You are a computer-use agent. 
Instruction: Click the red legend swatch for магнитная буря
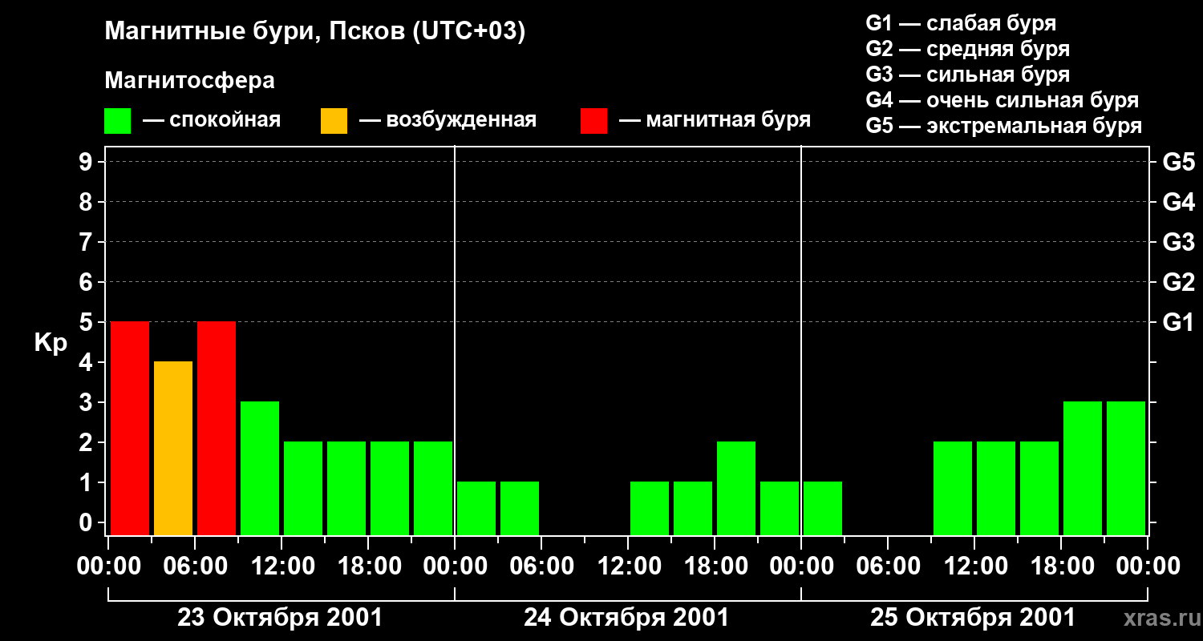pyautogui.click(x=594, y=121)
